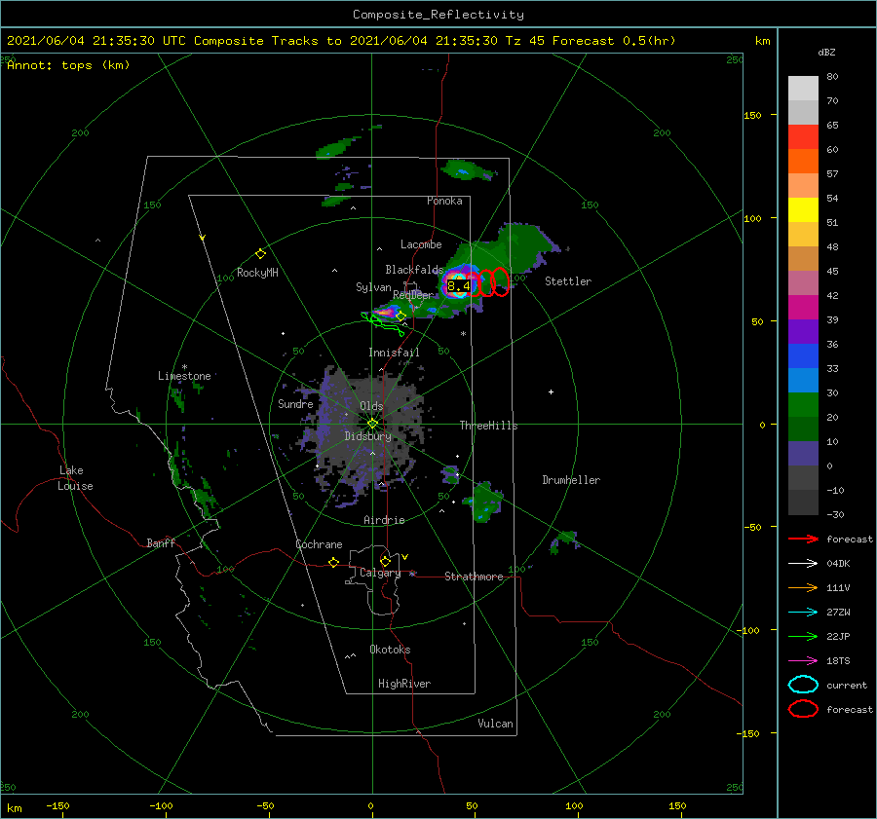Image resolution: width=877 pixels, height=819 pixels.
Task: Select the red 65 dBZ color swatch
Action: (803, 137)
